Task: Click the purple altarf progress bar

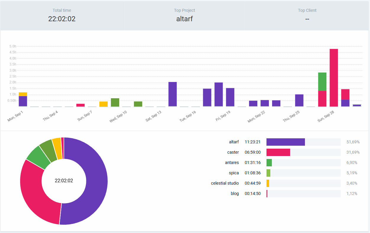Action: click(285, 142)
